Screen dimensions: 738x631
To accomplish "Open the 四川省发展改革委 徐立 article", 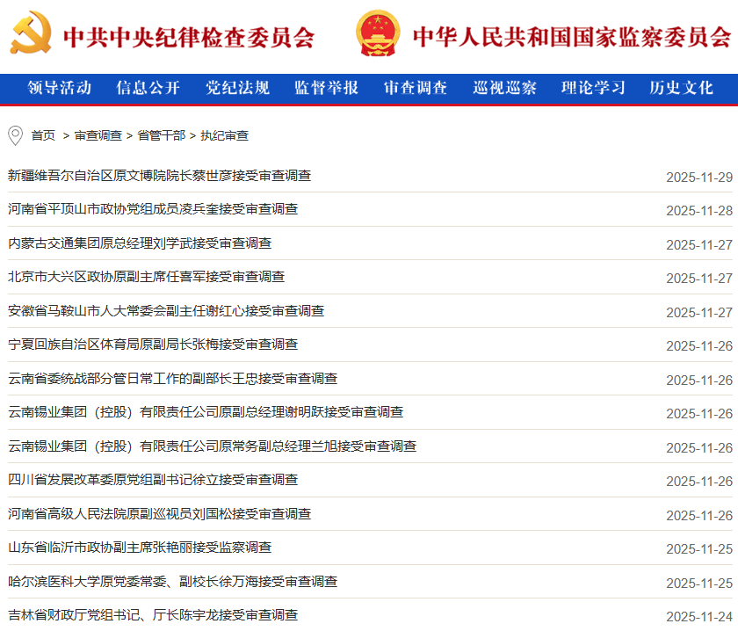I will coord(153,480).
